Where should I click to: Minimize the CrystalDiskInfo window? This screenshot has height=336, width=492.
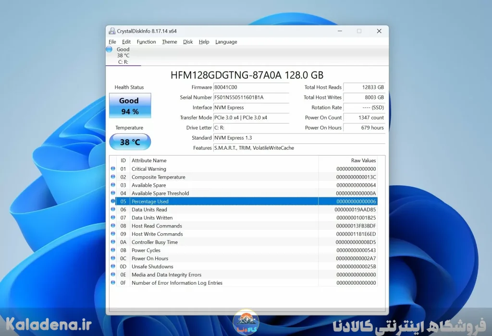(340, 31)
